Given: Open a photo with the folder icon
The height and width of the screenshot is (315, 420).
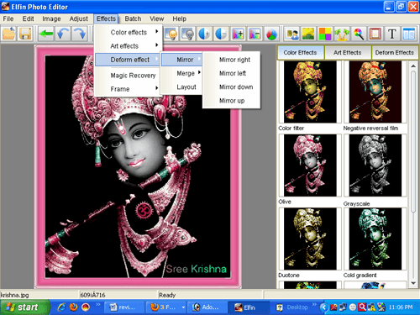Looking at the screenshot, I should 9,34.
